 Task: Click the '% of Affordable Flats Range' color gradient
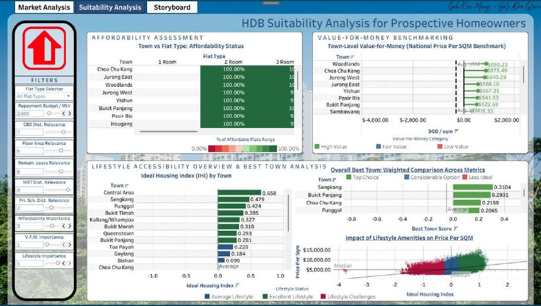click(242, 149)
